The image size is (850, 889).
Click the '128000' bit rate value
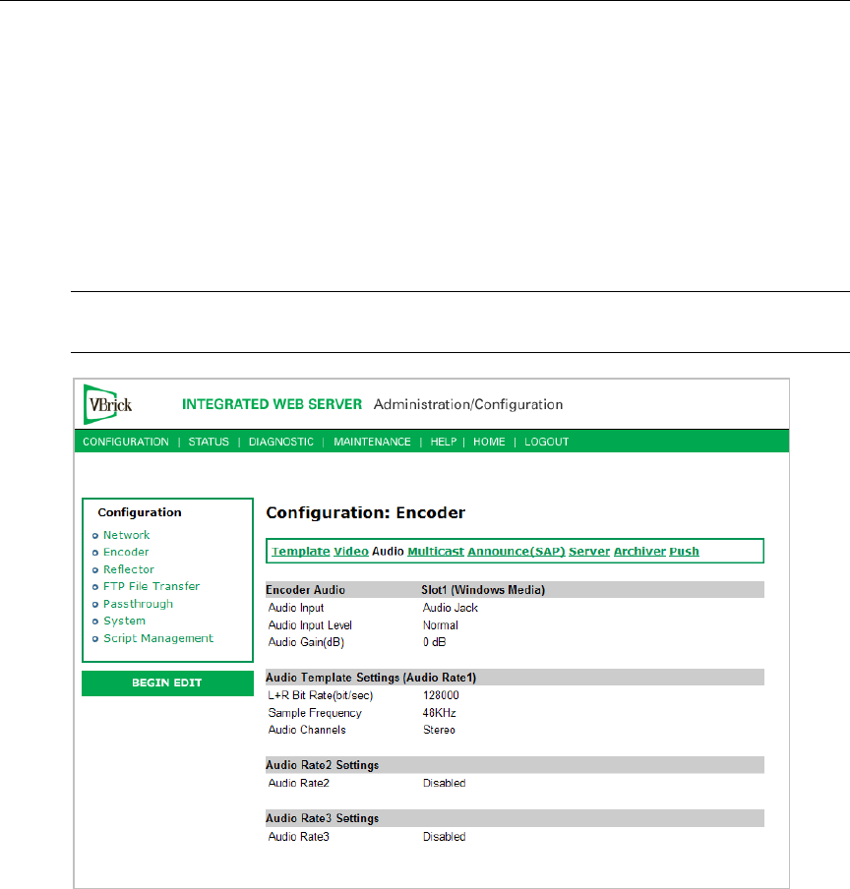tap(441, 695)
